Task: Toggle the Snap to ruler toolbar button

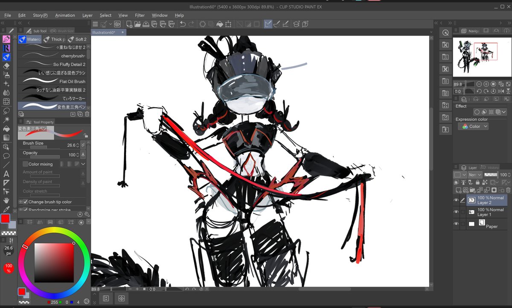Action: click(268, 24)
